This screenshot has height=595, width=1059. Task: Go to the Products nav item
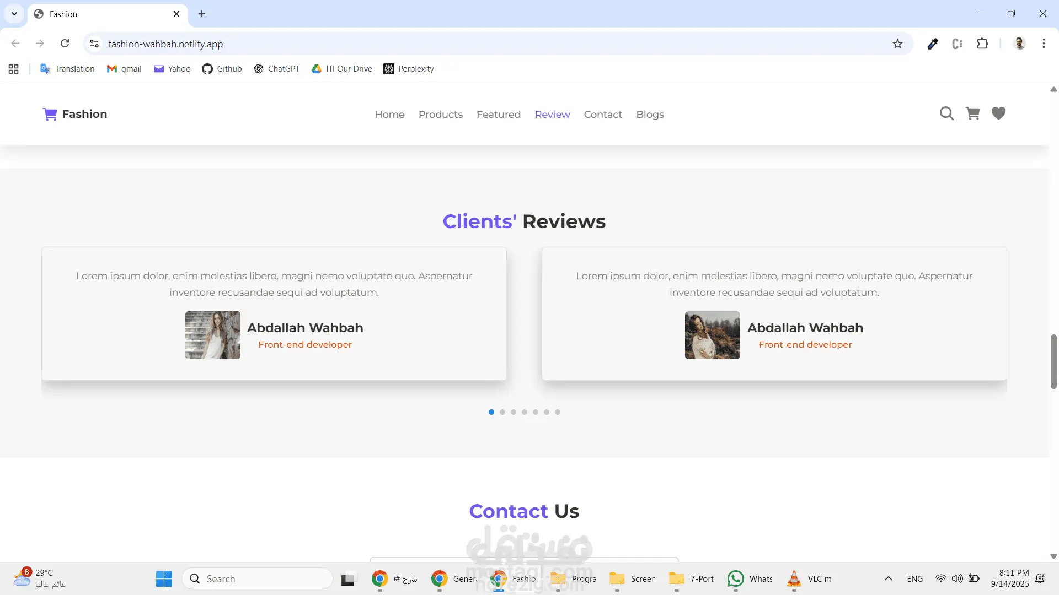point(440,115)
